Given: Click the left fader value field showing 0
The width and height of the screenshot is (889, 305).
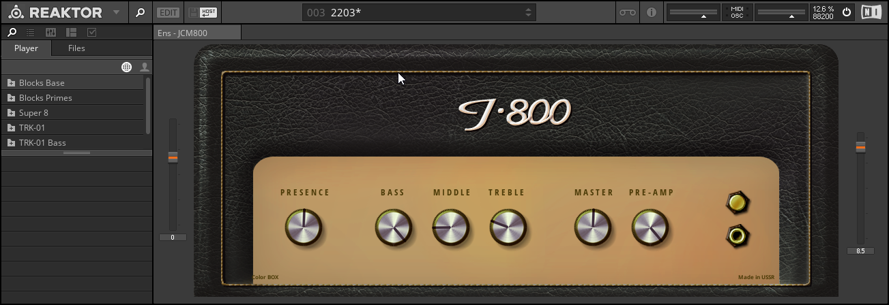Looking at the screenshot, I should pos(173,237).
